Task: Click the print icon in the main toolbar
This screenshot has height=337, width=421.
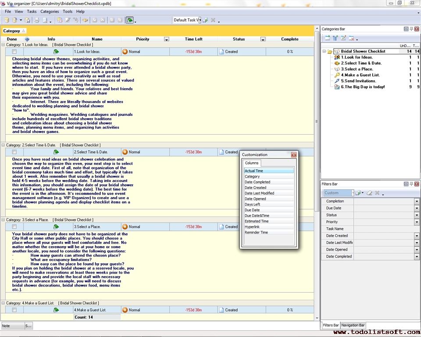Action: tap(37, 20)
